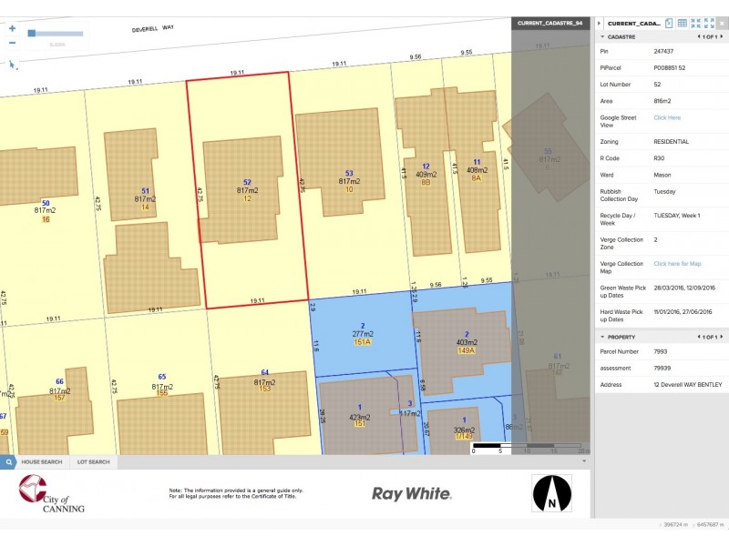729x546 pixels.
Task: Select the 326m2 lot at 1/149
Action: 465,430
